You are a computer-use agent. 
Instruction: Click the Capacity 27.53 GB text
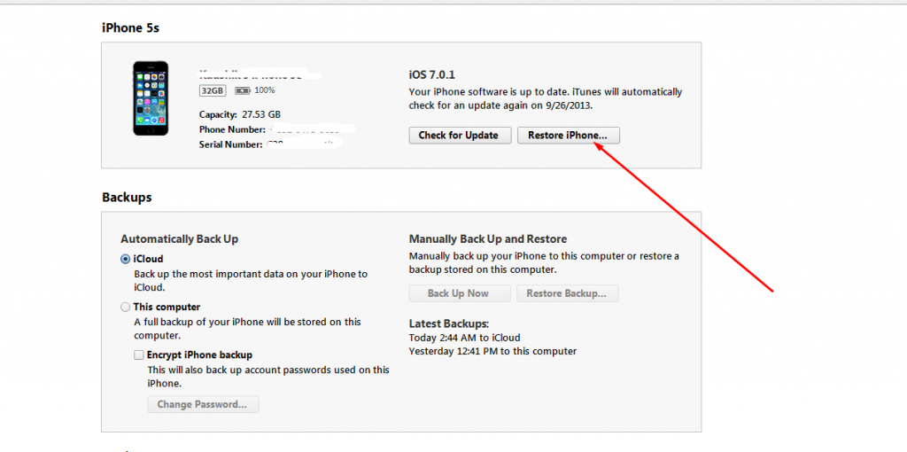click(240, 114)
